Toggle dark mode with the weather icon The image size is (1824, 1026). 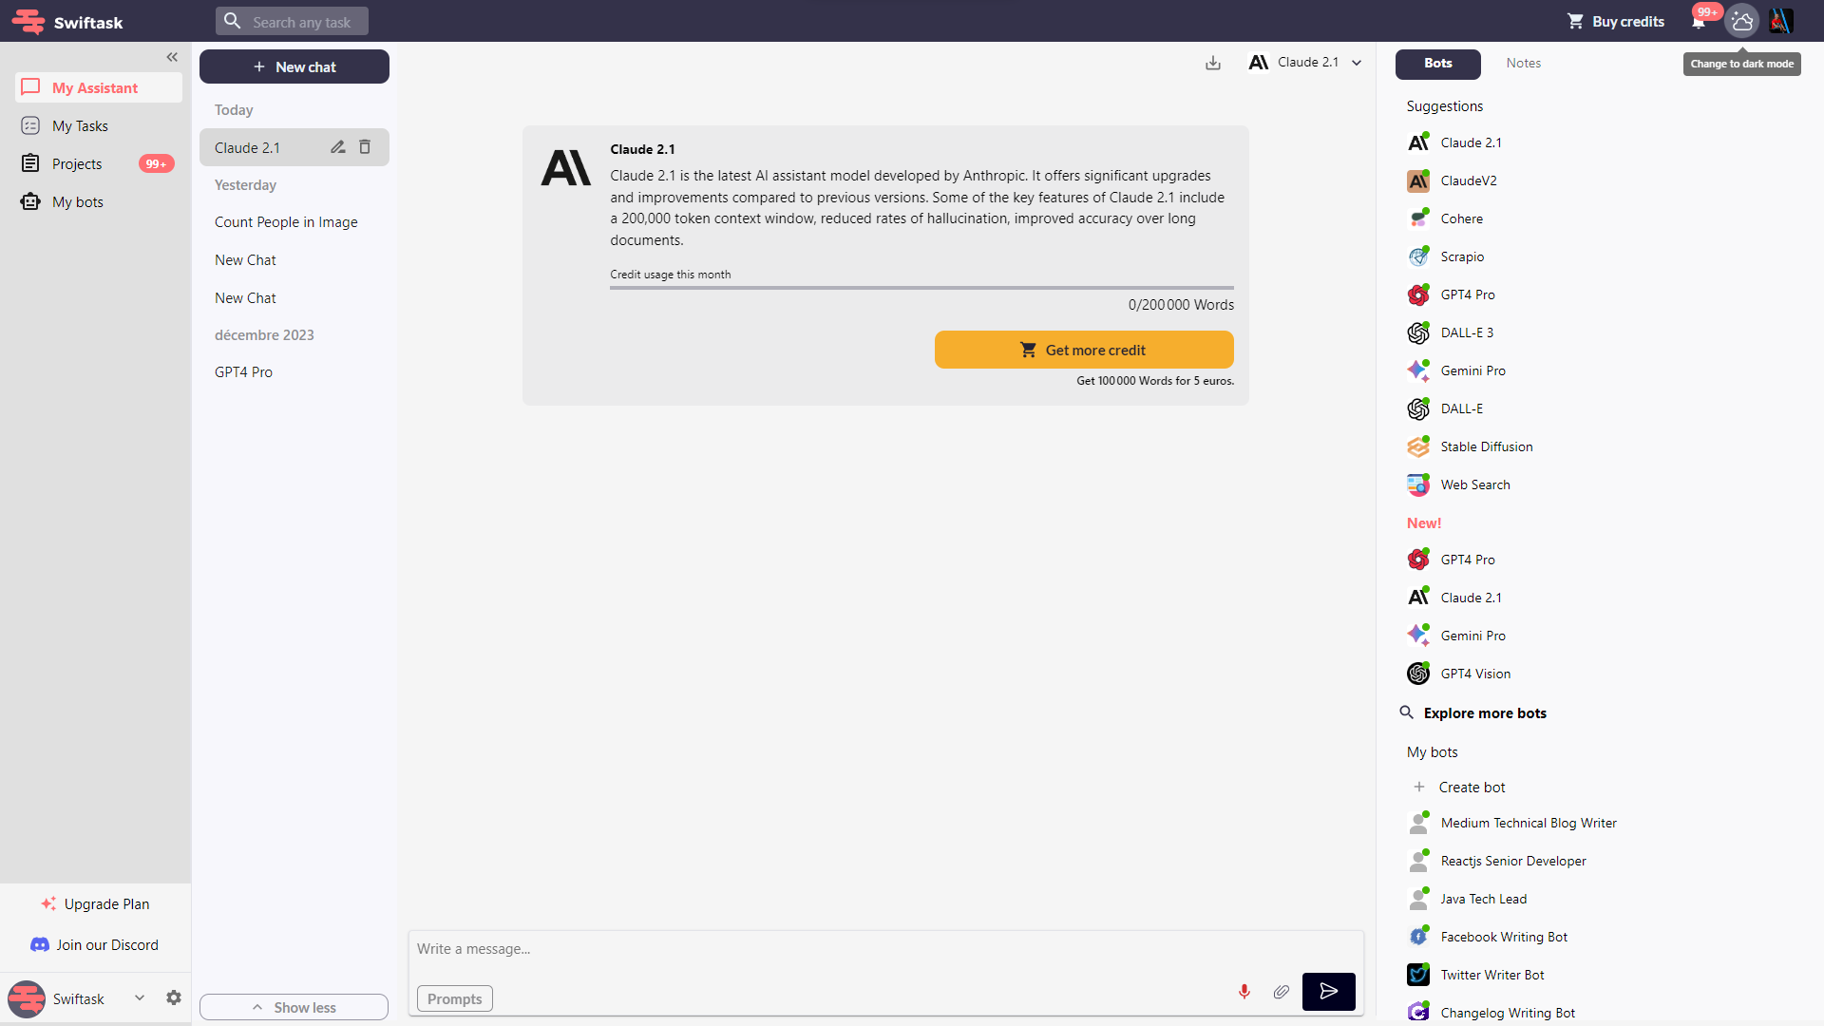(x=1741, y=21)
